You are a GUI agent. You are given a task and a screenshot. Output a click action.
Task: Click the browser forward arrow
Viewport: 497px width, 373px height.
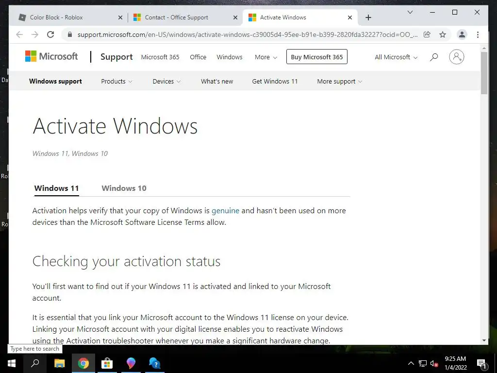pyautogui.click(x=35, y=34)
